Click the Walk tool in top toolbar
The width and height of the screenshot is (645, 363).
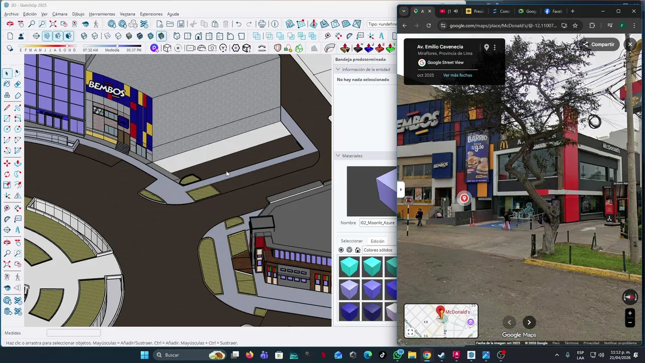[x=96, y=24]
